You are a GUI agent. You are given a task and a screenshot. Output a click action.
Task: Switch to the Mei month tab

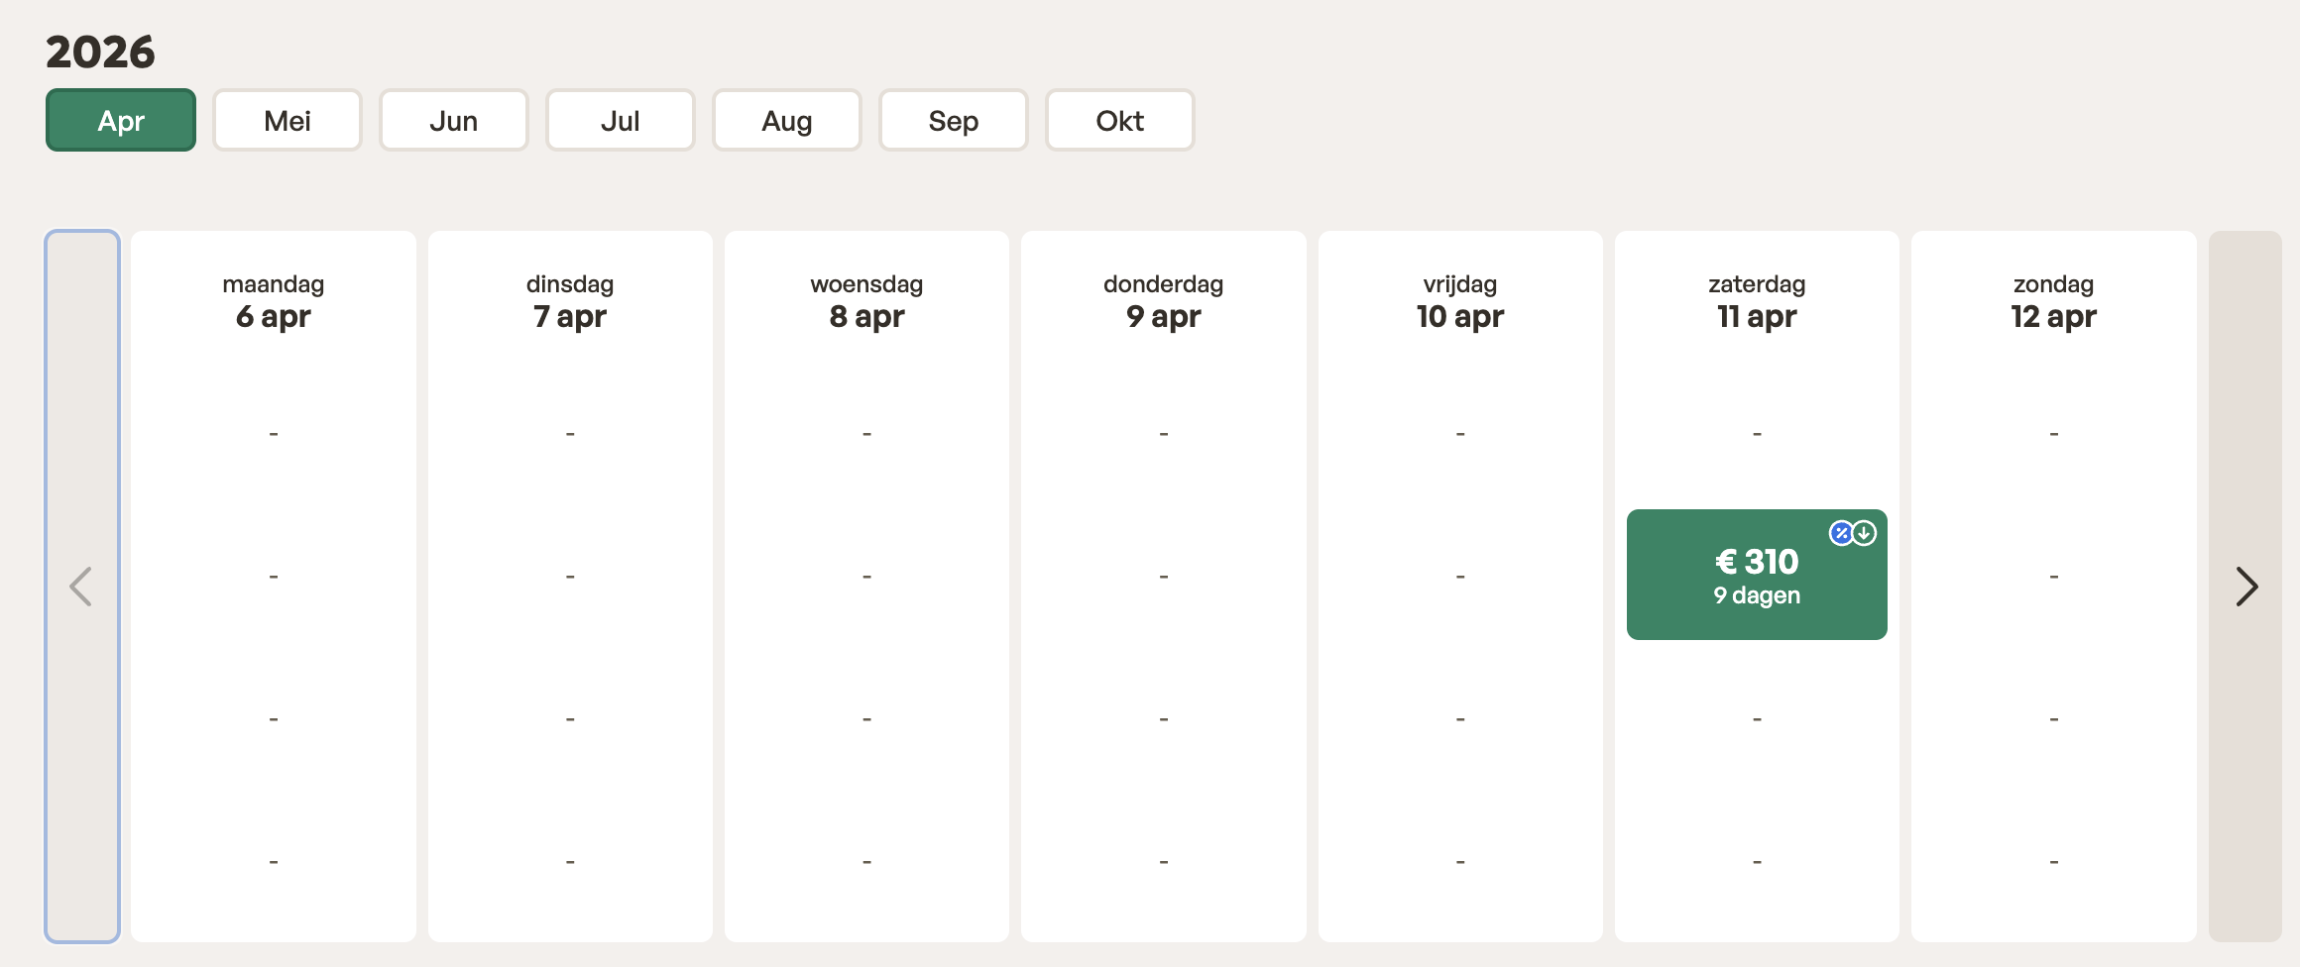pos(287,121)
